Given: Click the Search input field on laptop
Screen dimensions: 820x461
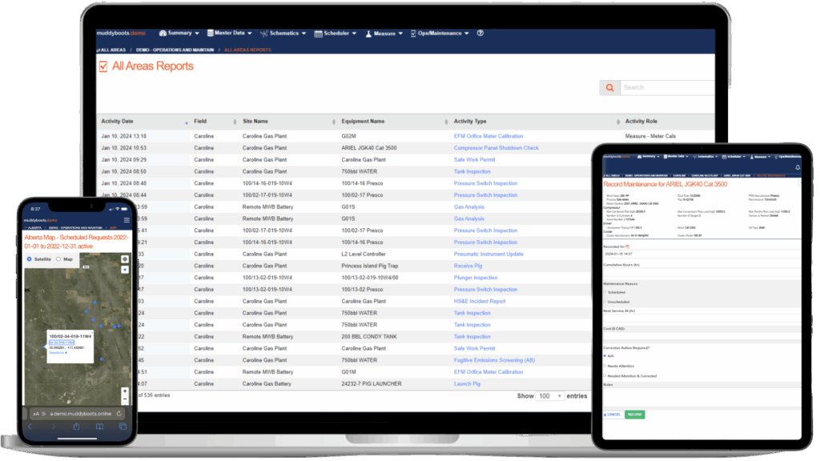Looking at the screenshot, I should point(667,88).
